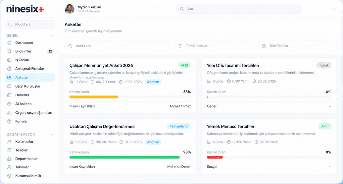Click the Haberler newspaper icon

pyautogui.click(x=9, y=95)
